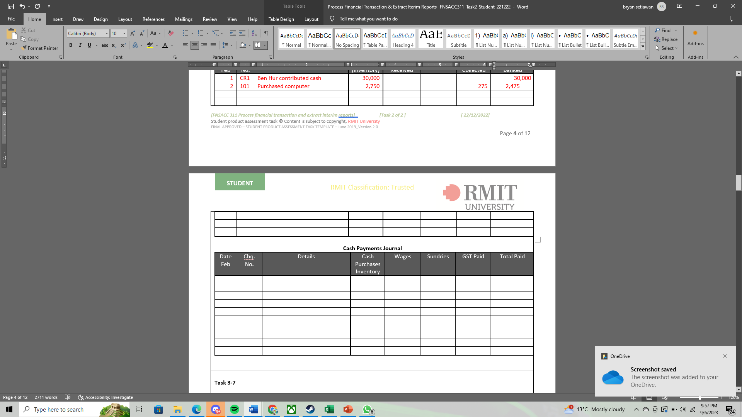
Task: Open the font size dropdown
Action: click(x=124, y=34)
